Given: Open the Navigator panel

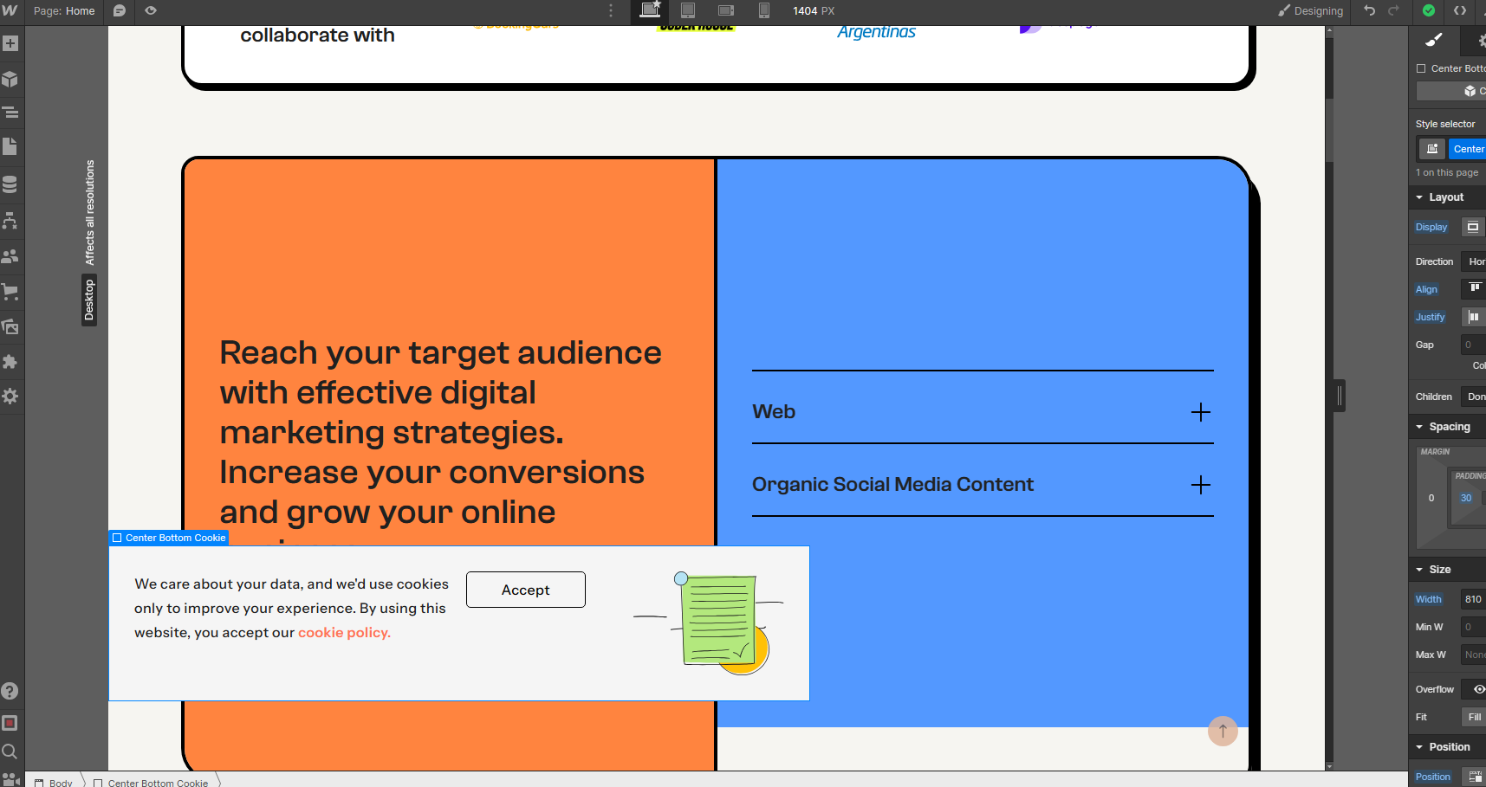Looking at the screenshot, I should click(x=10, y=113).
